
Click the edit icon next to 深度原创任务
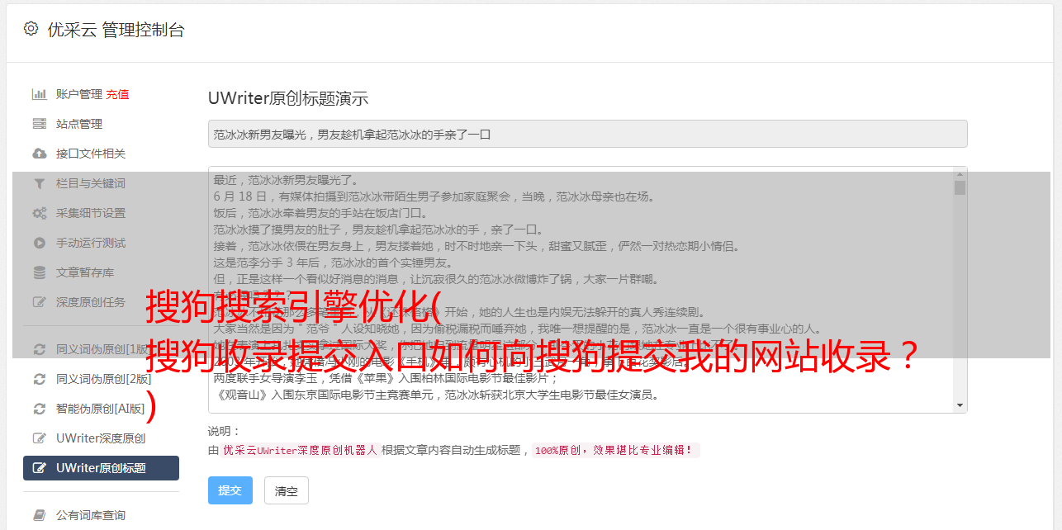(x=39, y=302)
